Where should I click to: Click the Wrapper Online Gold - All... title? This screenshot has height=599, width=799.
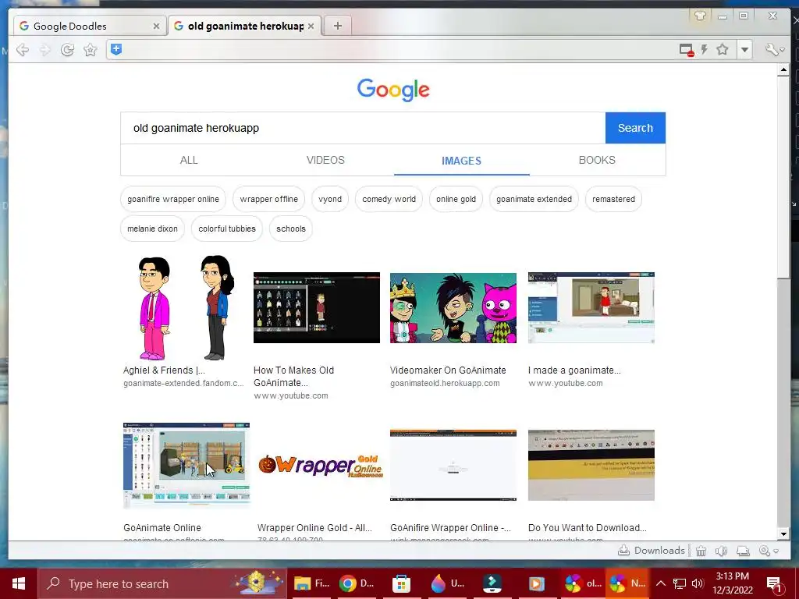314,528
